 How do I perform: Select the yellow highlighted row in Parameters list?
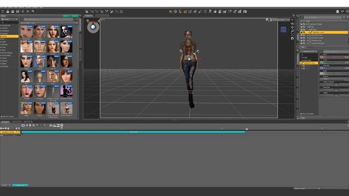point(309,63)
